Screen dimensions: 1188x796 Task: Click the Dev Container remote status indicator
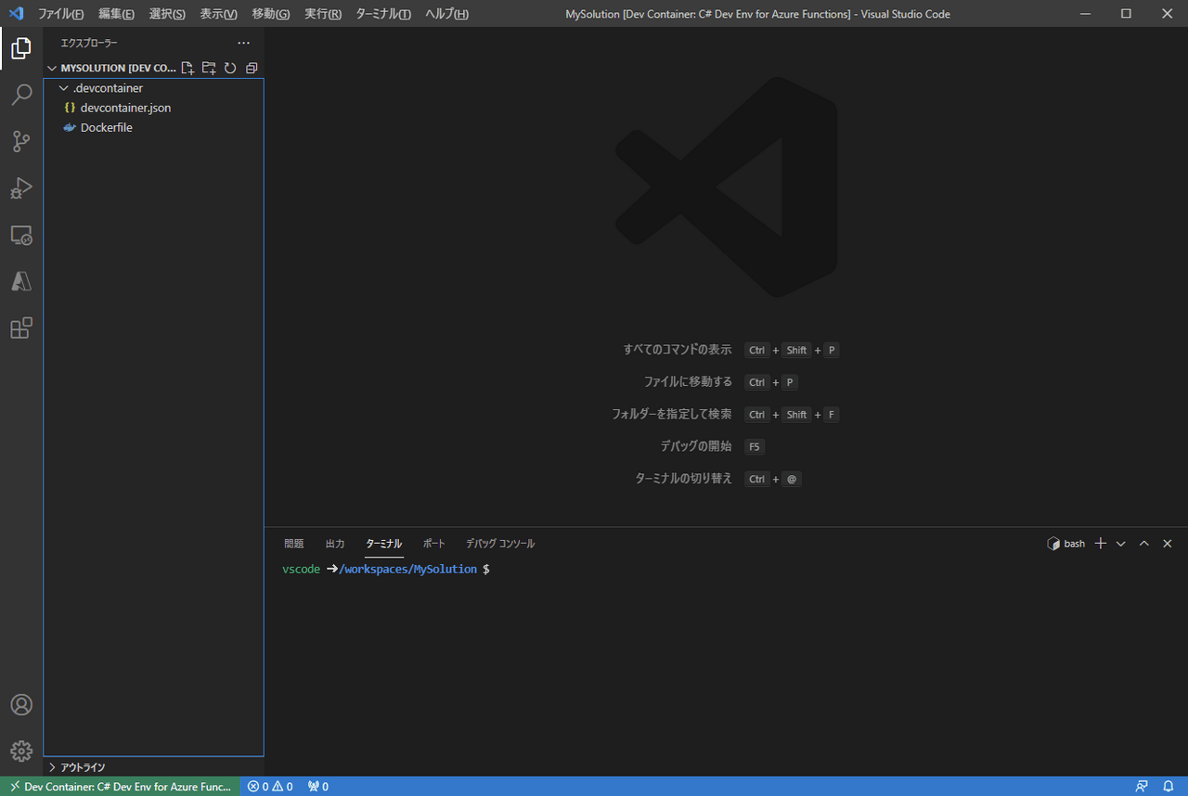pos(121,787)
